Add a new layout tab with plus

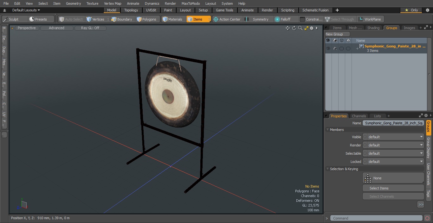click(x=337, y=10)
